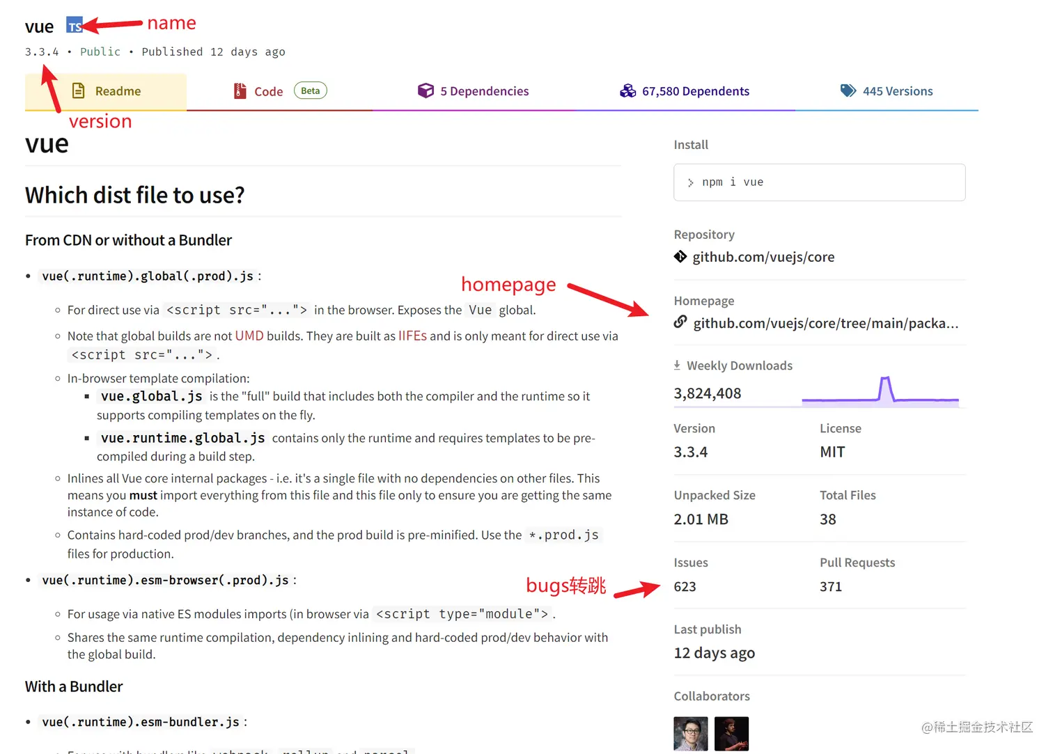Click the git repository diamond icon

(x=680, y=256)
